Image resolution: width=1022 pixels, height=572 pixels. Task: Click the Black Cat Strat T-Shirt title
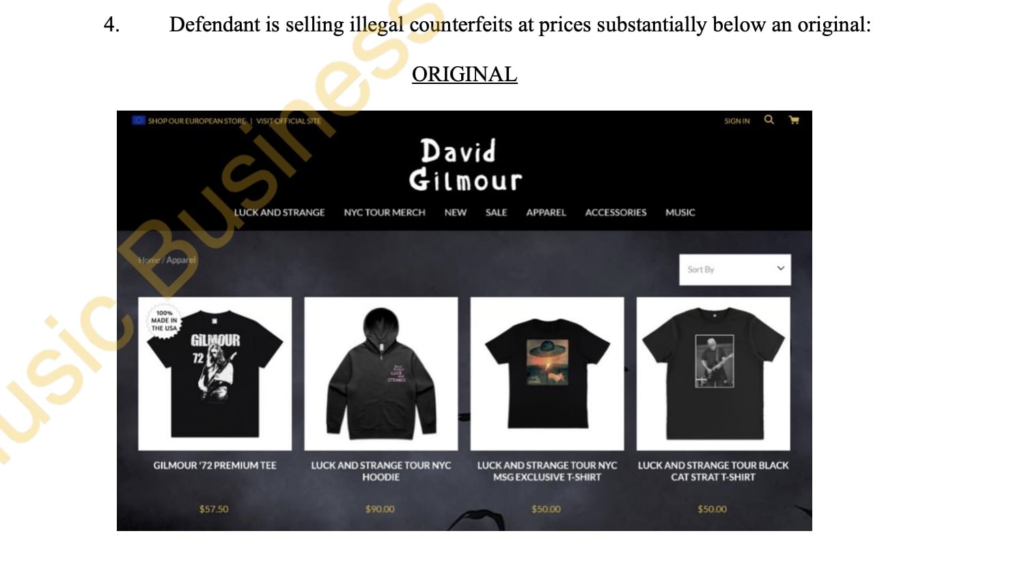click(713, 471)
